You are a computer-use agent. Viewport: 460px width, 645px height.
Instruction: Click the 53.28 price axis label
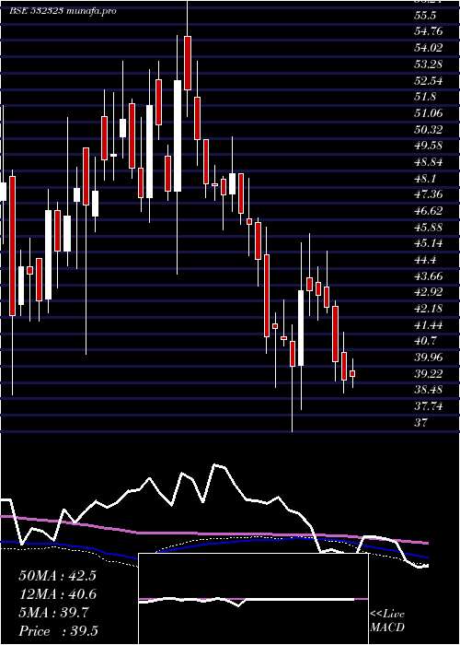click(x=429, y=64)
